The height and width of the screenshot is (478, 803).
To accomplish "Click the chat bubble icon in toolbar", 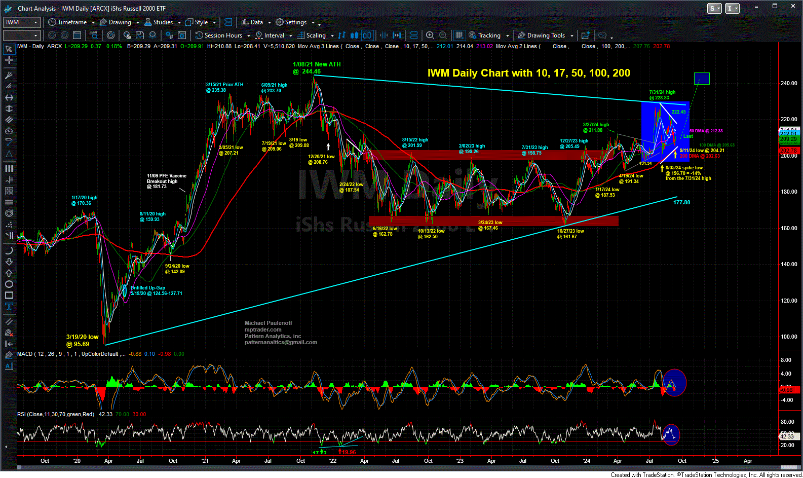I will 602,35.
